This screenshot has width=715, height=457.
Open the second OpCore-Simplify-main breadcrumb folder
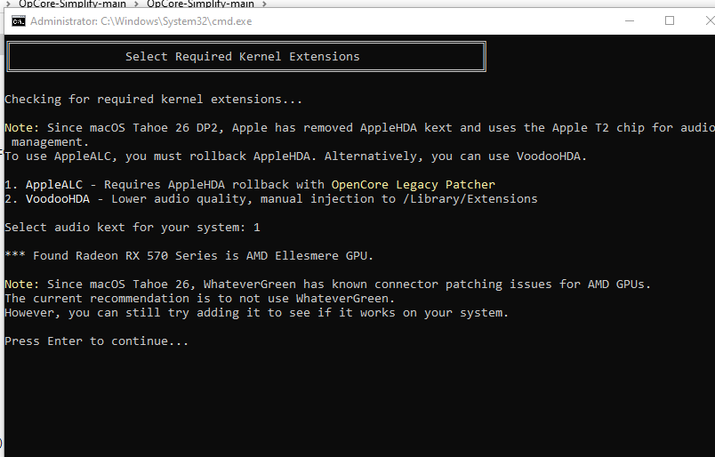[200, 4]
